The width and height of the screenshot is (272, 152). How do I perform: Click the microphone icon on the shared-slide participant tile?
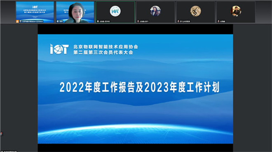[x=21, y=21]
